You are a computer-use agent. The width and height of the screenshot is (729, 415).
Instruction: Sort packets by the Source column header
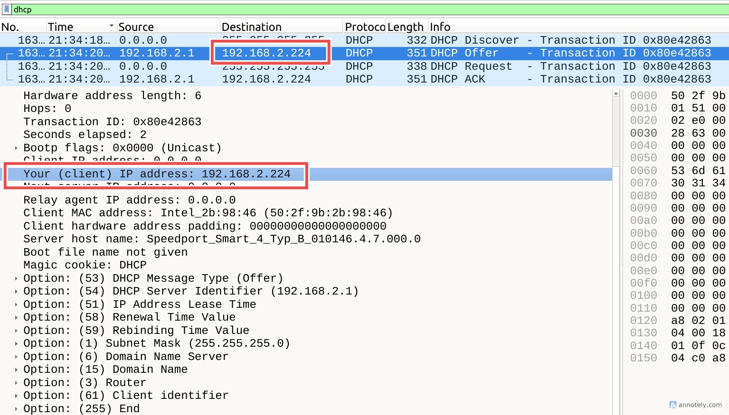click(136, 27)
